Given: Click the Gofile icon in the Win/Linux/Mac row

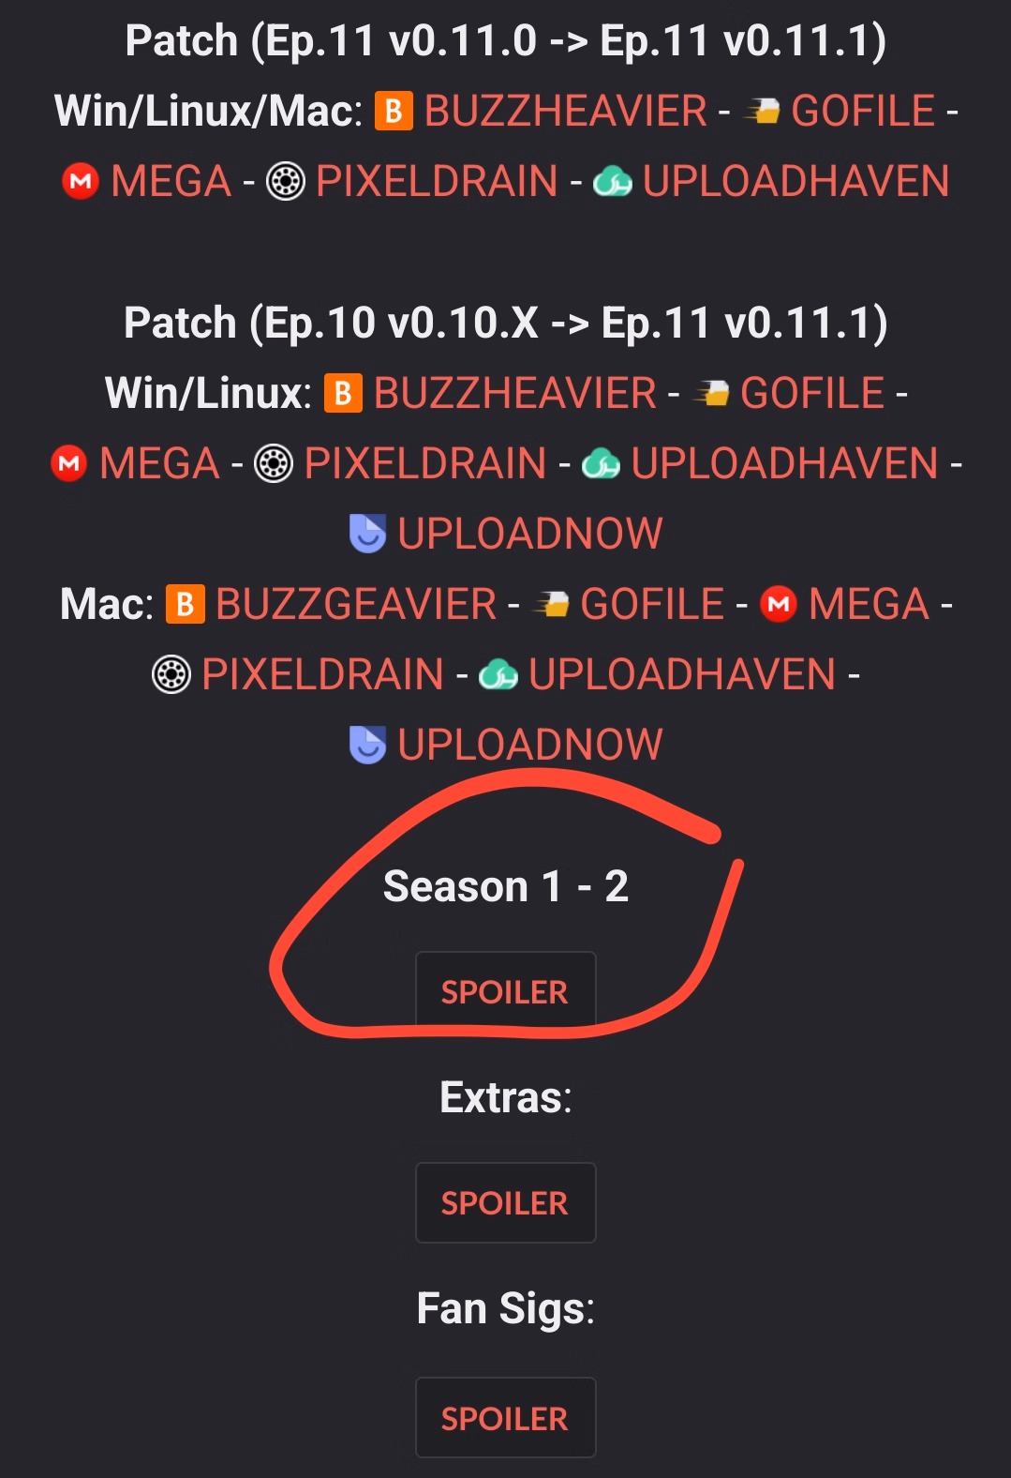Looking at the screenshot, I should point(762,113).
